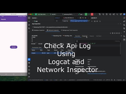The width and height of the screenshot is (126, 94).
Task: Select the kt.json connection row
Action: coord(52,53)
